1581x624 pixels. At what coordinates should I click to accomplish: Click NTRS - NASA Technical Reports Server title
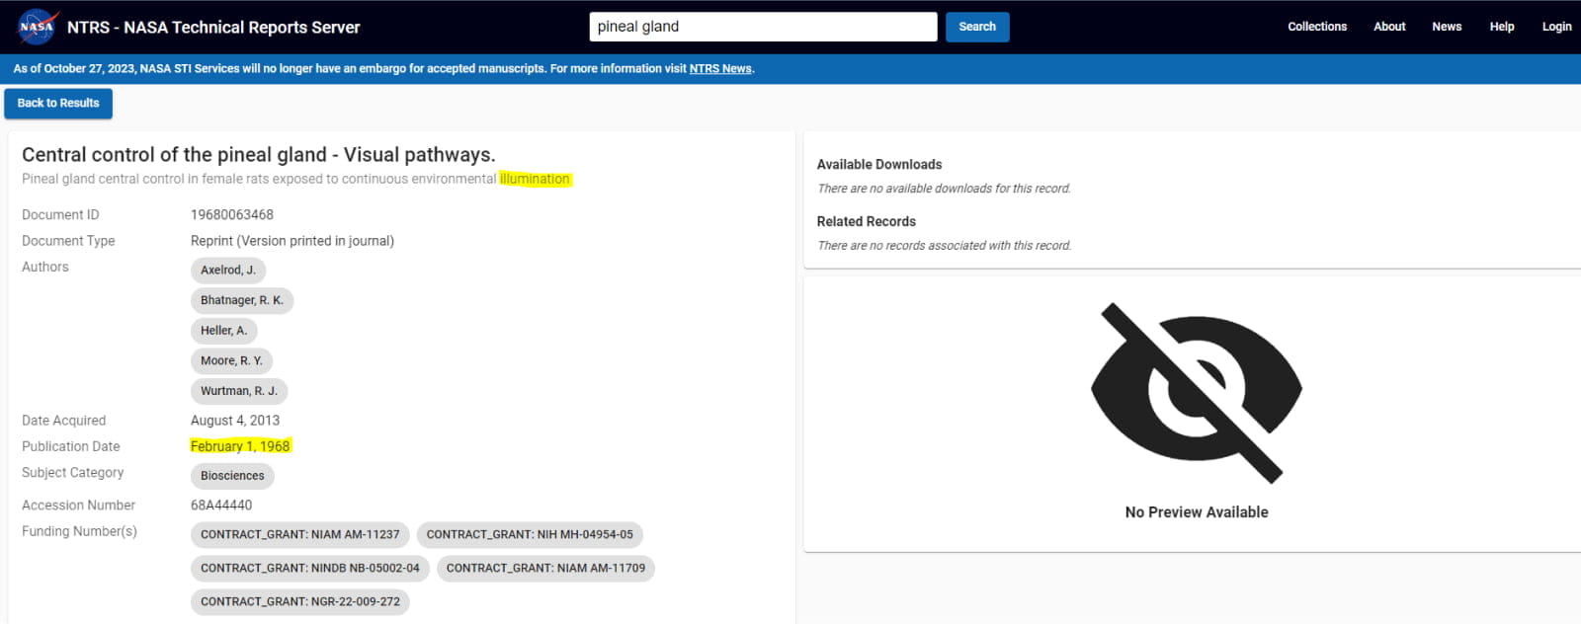point(213,28)
